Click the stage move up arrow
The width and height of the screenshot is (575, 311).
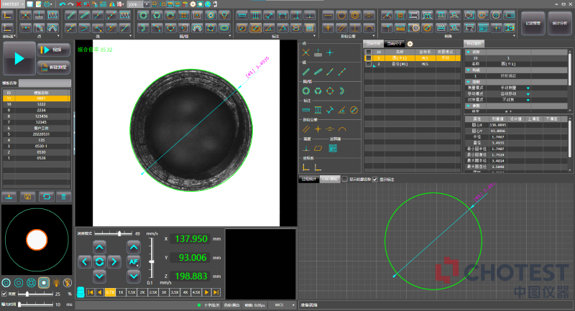click(100, 248)
